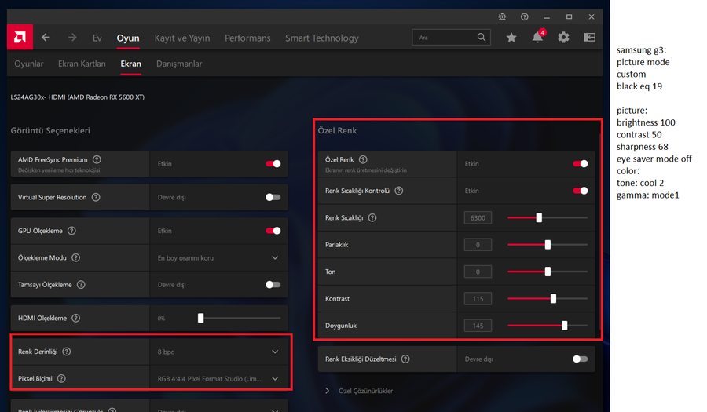Open settings gear icon
The height and width of the screenshot is (412, 707).
click(563, 38)
